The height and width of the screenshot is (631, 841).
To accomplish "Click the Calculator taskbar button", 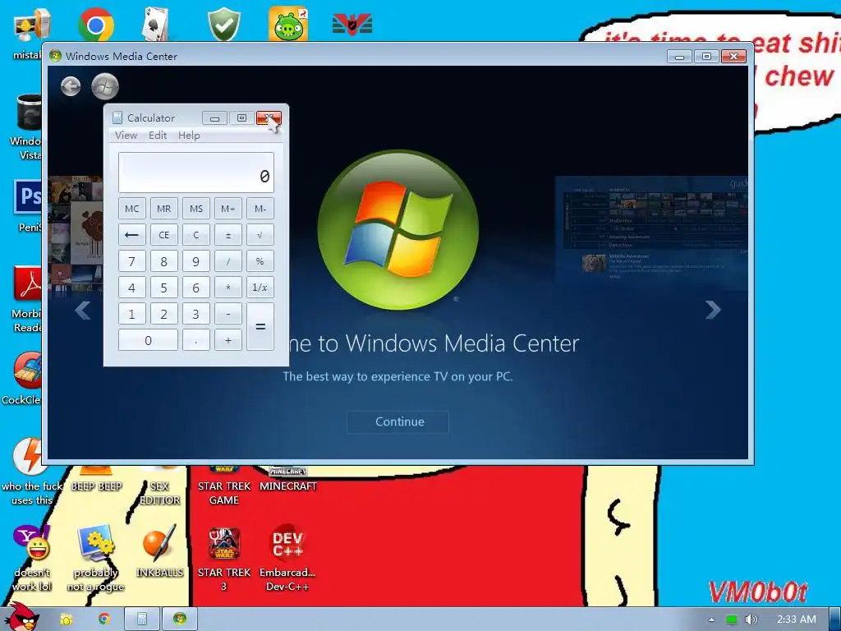I will 142,619.
